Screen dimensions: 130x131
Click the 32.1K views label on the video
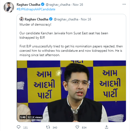click(35, 117)
